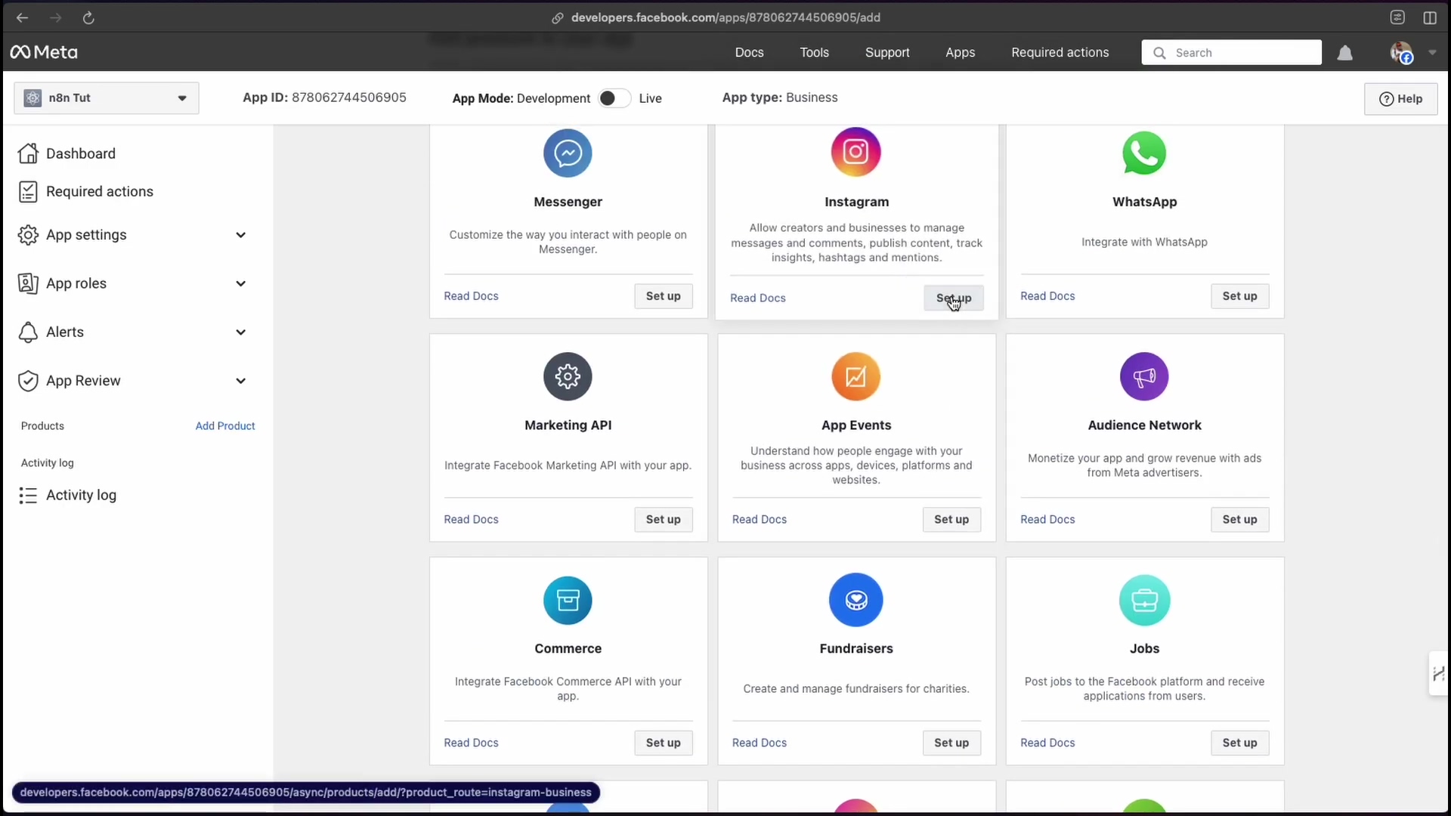Set up the Instagram product
The image size is (1451, 816).
coord(953,298)
